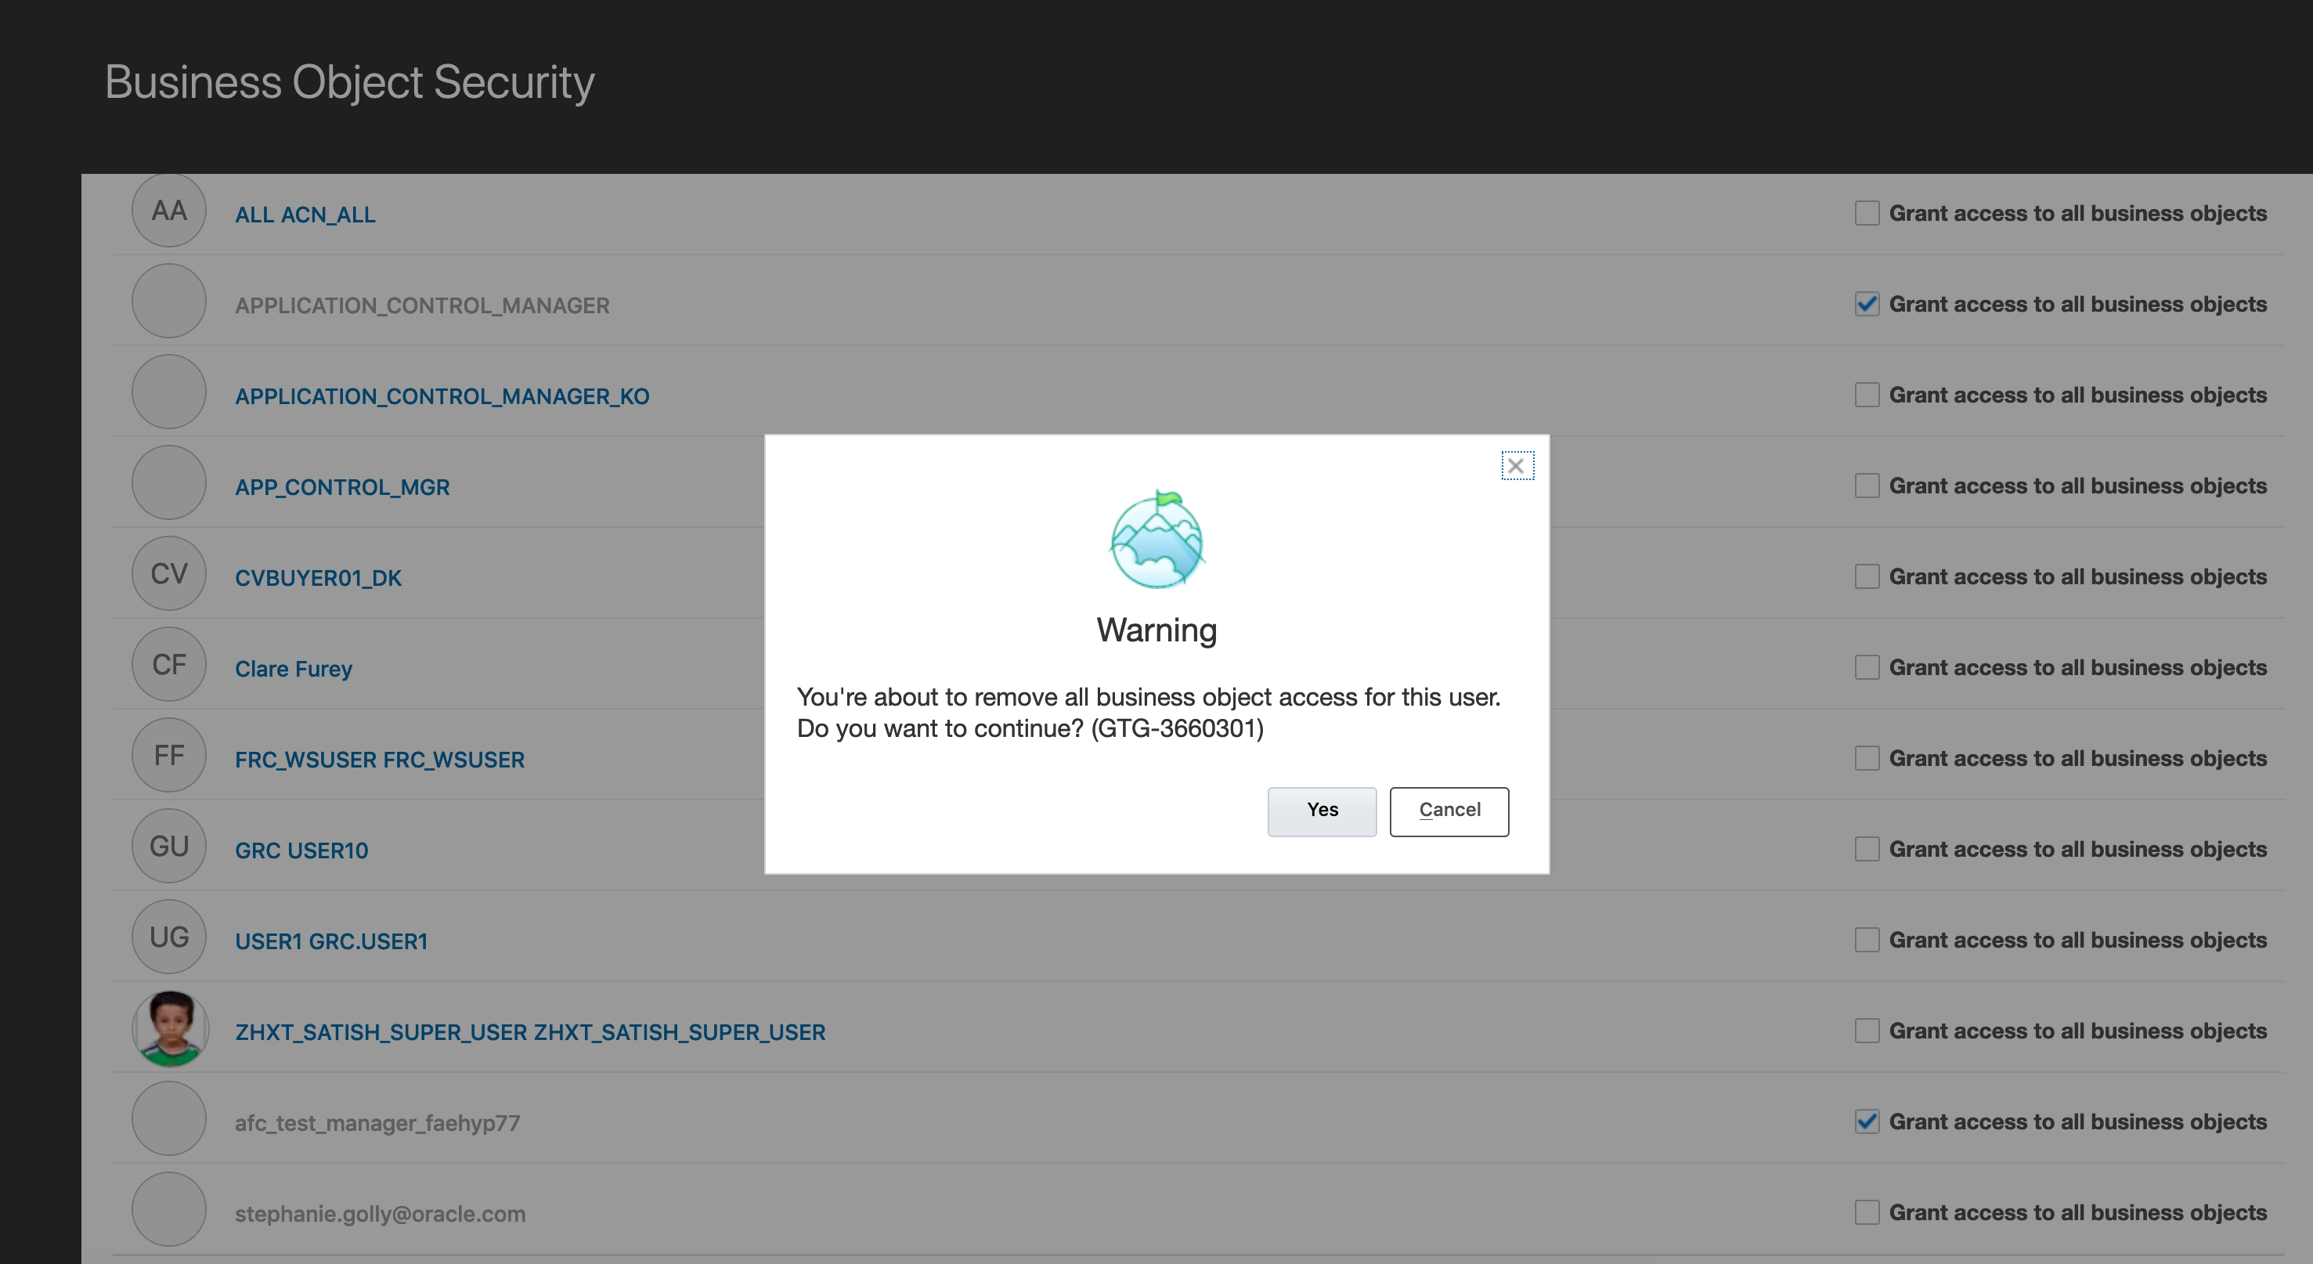The width and height of the screenshot is (2313, 1264).
Task: Click the GU avatar icon
Action: point(169,845)
